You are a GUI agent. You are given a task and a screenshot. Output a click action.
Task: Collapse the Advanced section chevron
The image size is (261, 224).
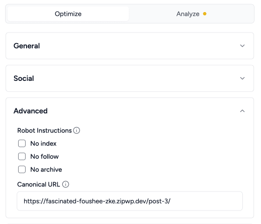coord(242,111)
